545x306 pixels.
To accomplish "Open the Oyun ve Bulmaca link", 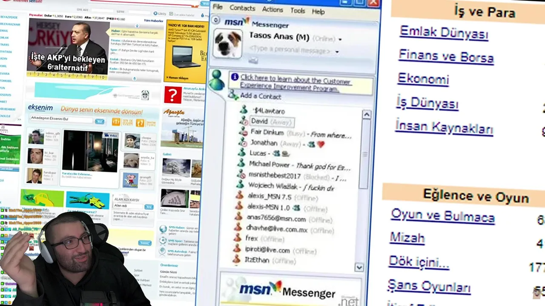I will coord(443,216).
